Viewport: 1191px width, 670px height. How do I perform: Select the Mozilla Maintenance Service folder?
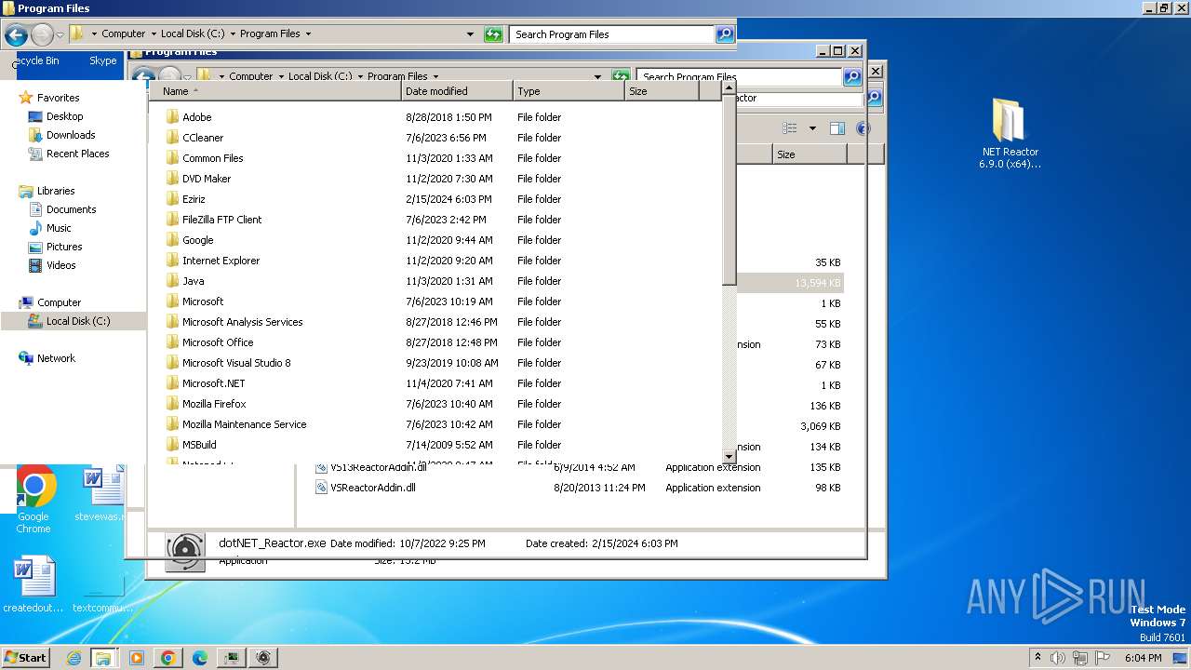click(x=244, y=424)
